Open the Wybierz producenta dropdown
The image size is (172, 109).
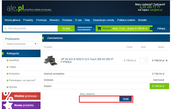coord(21,44)
